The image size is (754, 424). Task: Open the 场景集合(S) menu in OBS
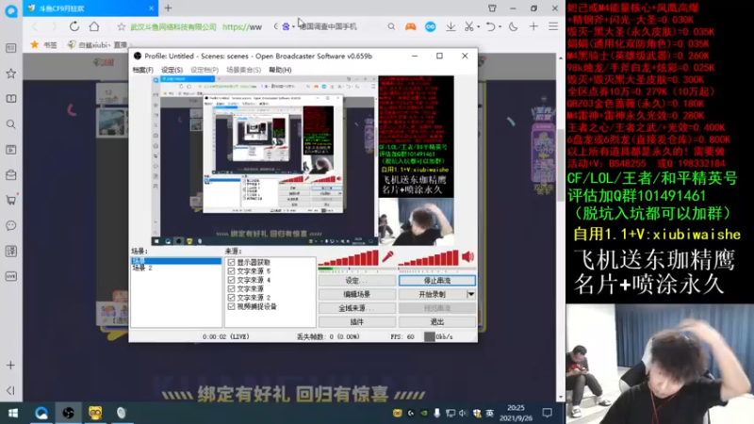click(x=243, y=70)
